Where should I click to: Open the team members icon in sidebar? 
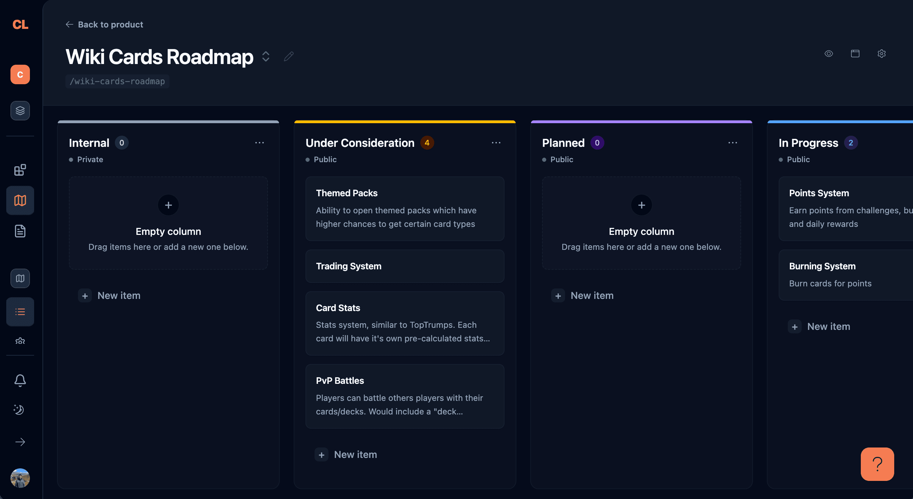pos(20,341)
